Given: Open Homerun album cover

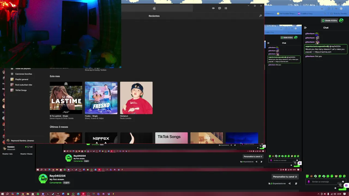Looking at the screenshot, I should pyautogui.click(x=136, y=98).
